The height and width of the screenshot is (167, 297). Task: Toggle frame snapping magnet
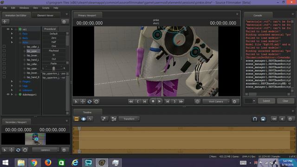pyautogui.click(x=263, y=119)
